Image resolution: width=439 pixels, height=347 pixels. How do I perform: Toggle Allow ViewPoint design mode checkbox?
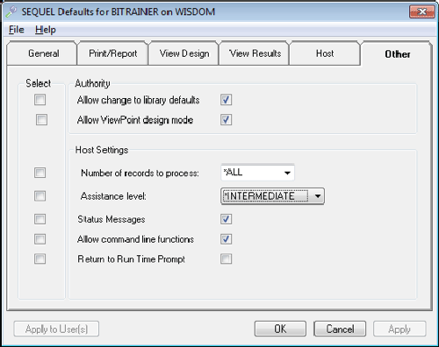(226, 119)
